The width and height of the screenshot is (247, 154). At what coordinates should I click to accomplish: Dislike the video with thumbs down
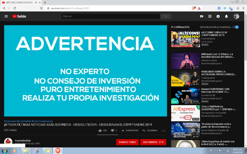[x=112, y=130]
